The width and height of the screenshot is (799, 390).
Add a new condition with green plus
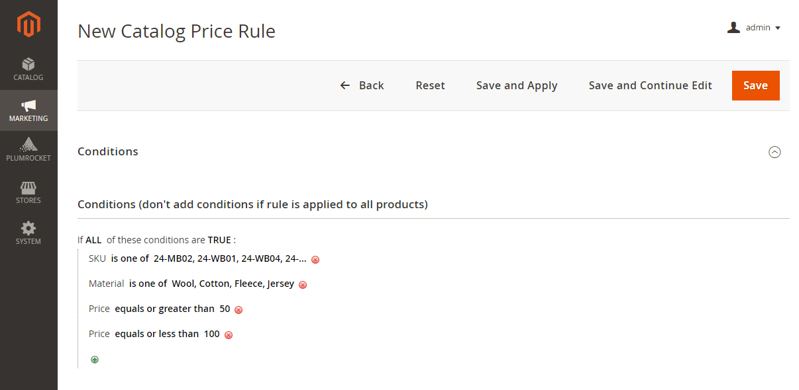pos(95,360)
